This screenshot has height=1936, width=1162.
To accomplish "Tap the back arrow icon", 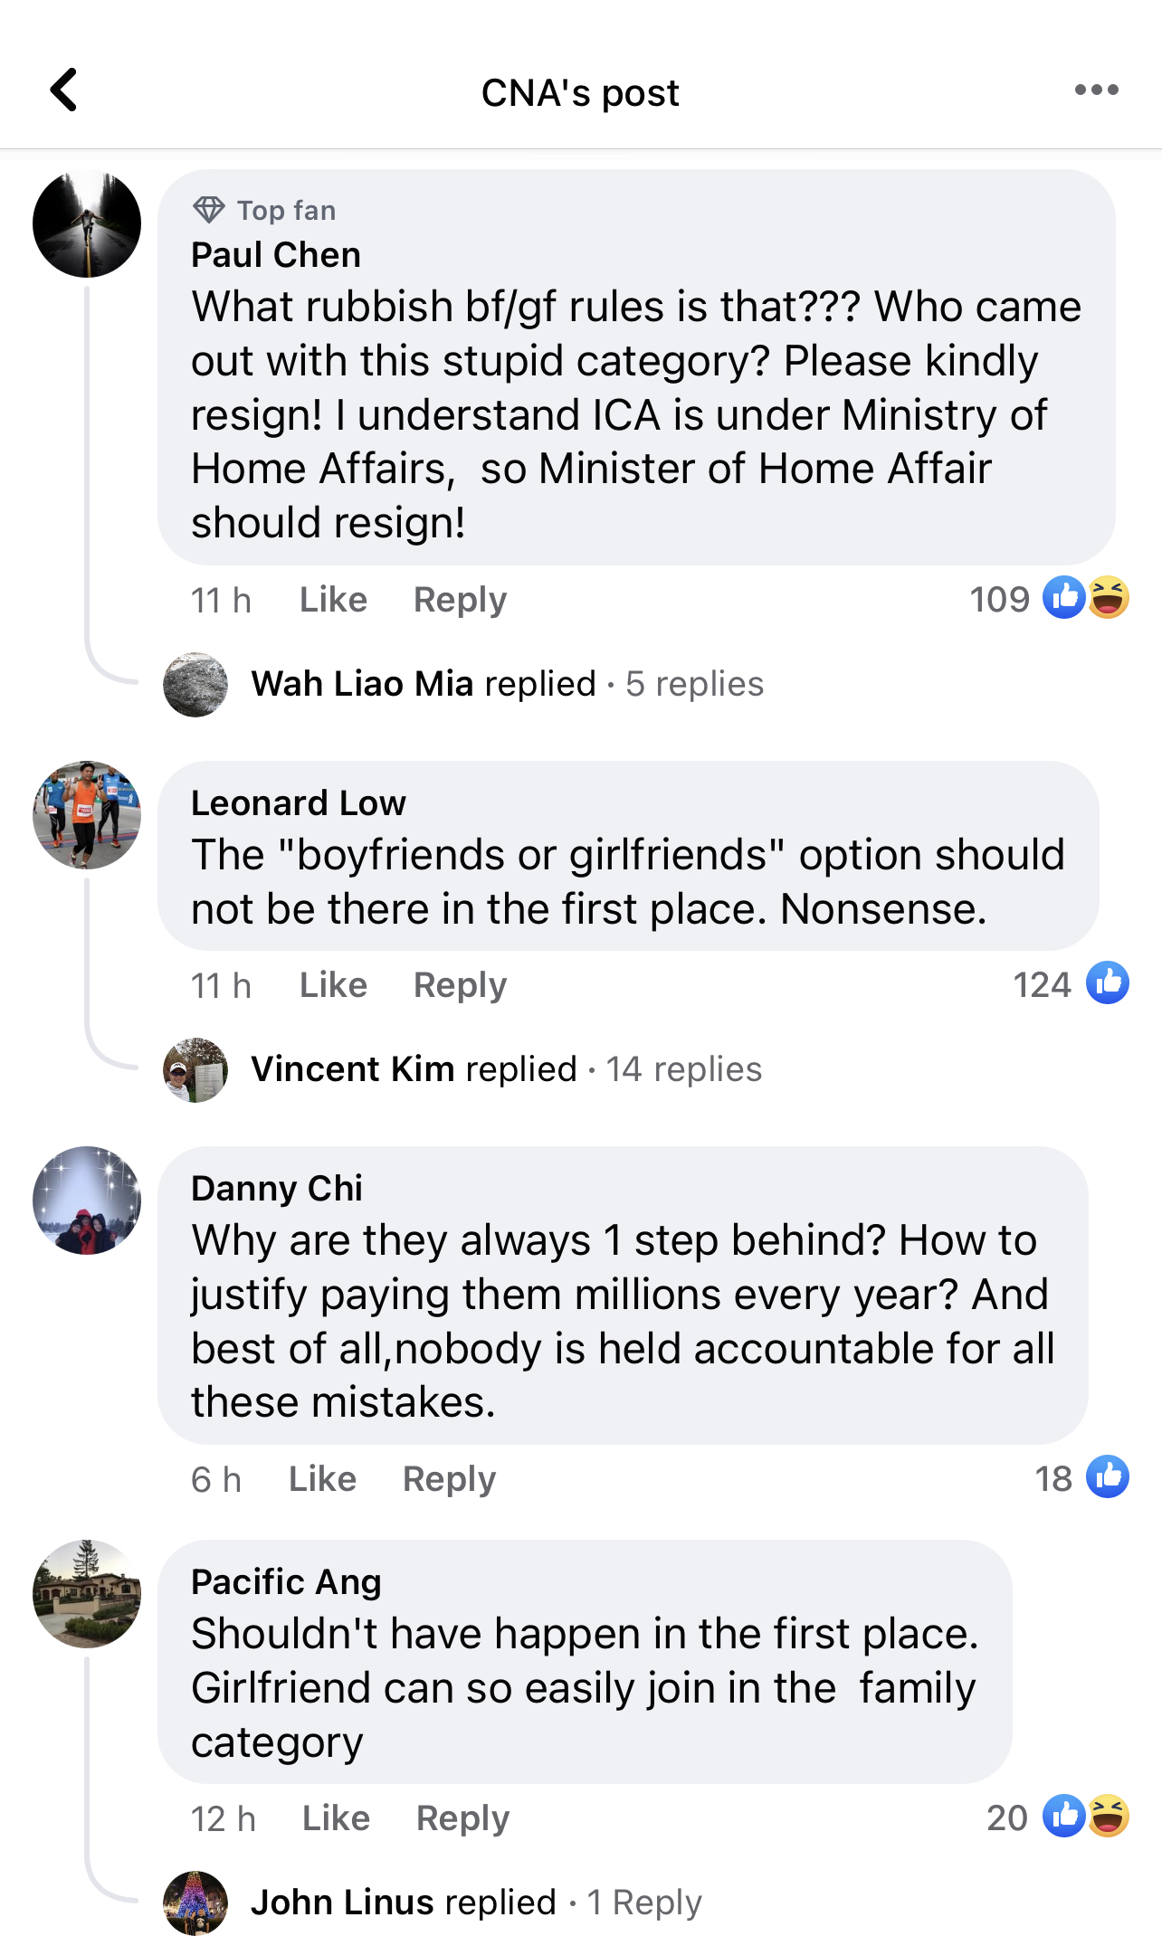I will 63,90.
